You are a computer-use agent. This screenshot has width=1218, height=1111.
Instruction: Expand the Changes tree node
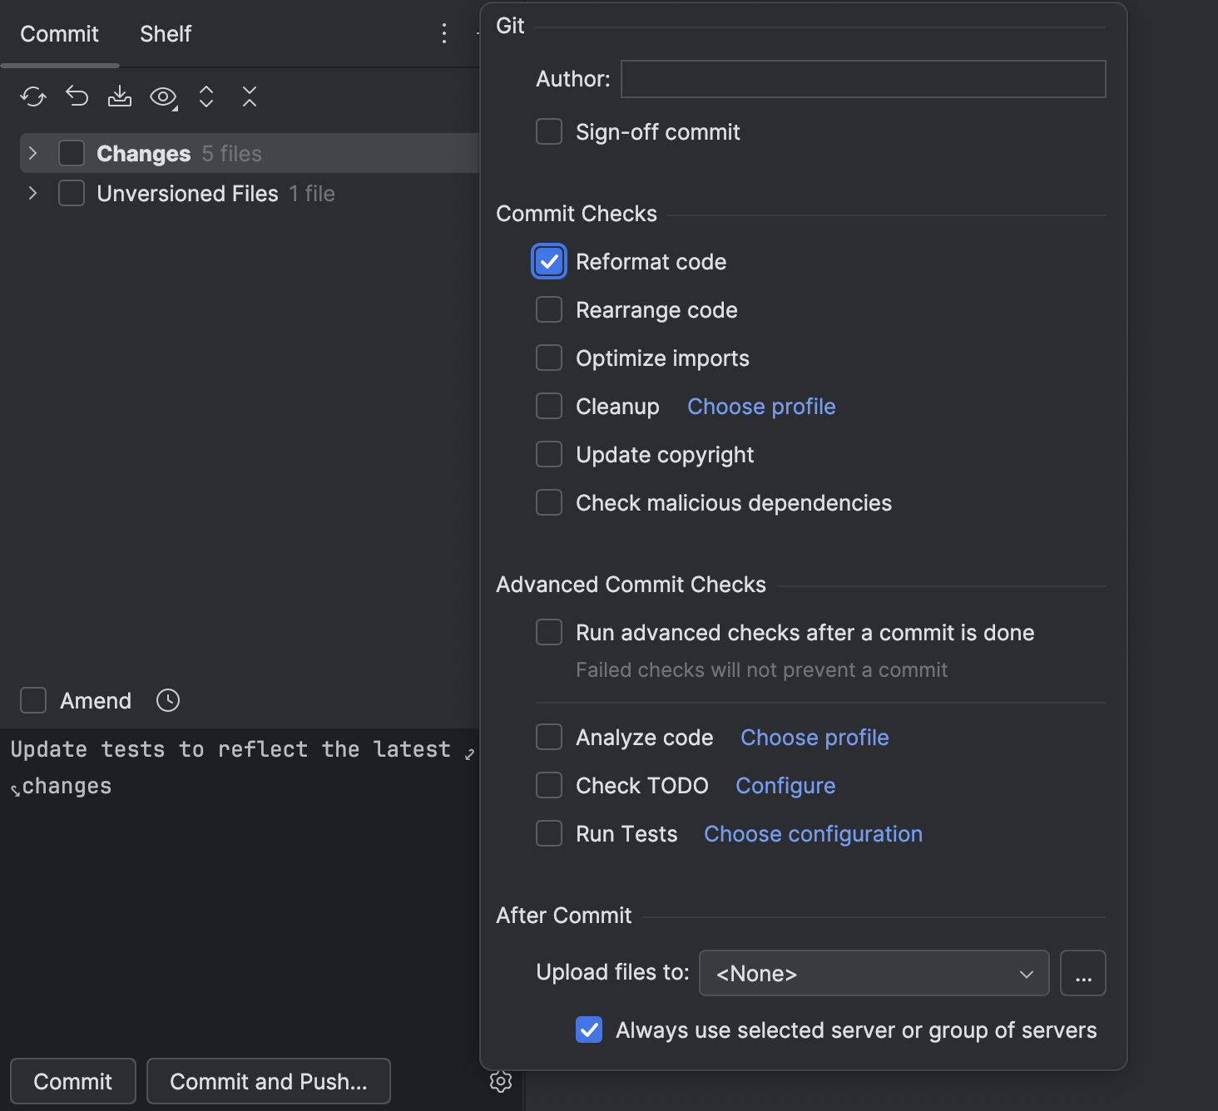click(32, 153)
